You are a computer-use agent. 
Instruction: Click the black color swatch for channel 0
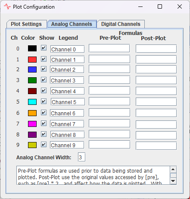click(32, 48)
